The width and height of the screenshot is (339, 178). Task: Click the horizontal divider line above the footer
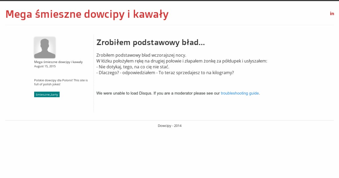169,120
